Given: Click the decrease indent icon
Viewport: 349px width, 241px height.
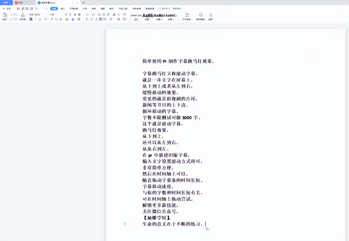Looking at the screenshot, I should (x=99, y=14).
